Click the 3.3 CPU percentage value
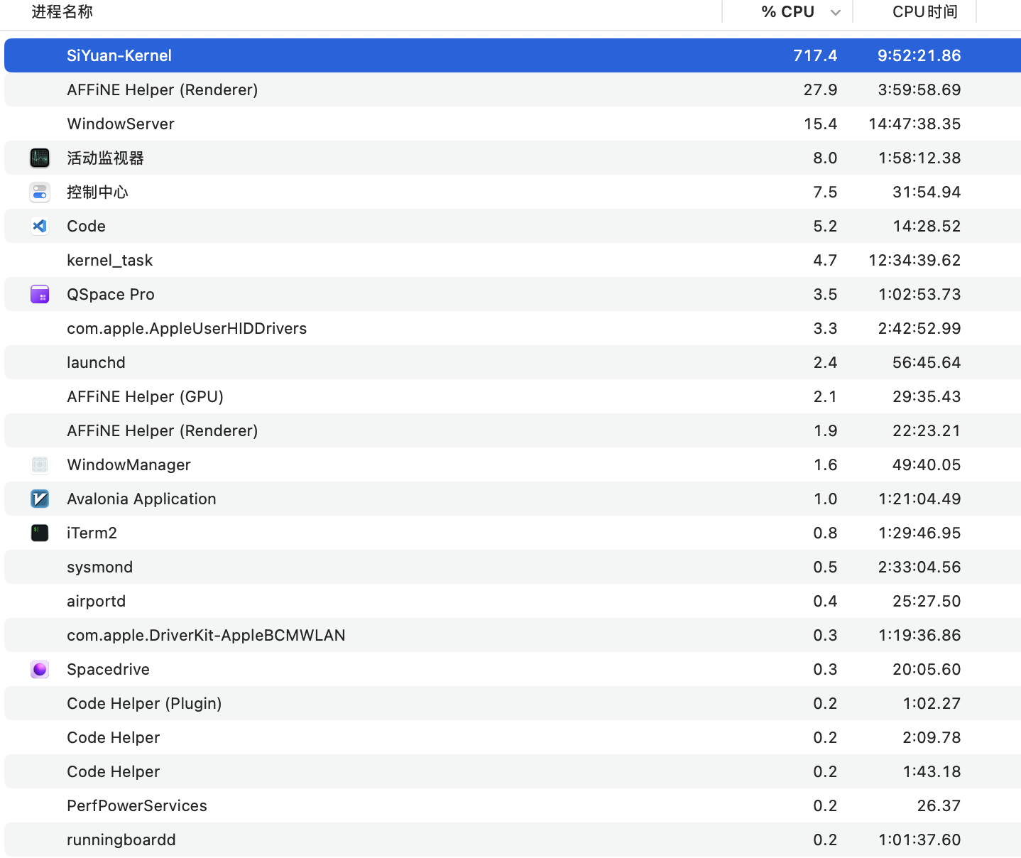The width and height of the screenshot is (1021, 858). 825,328
